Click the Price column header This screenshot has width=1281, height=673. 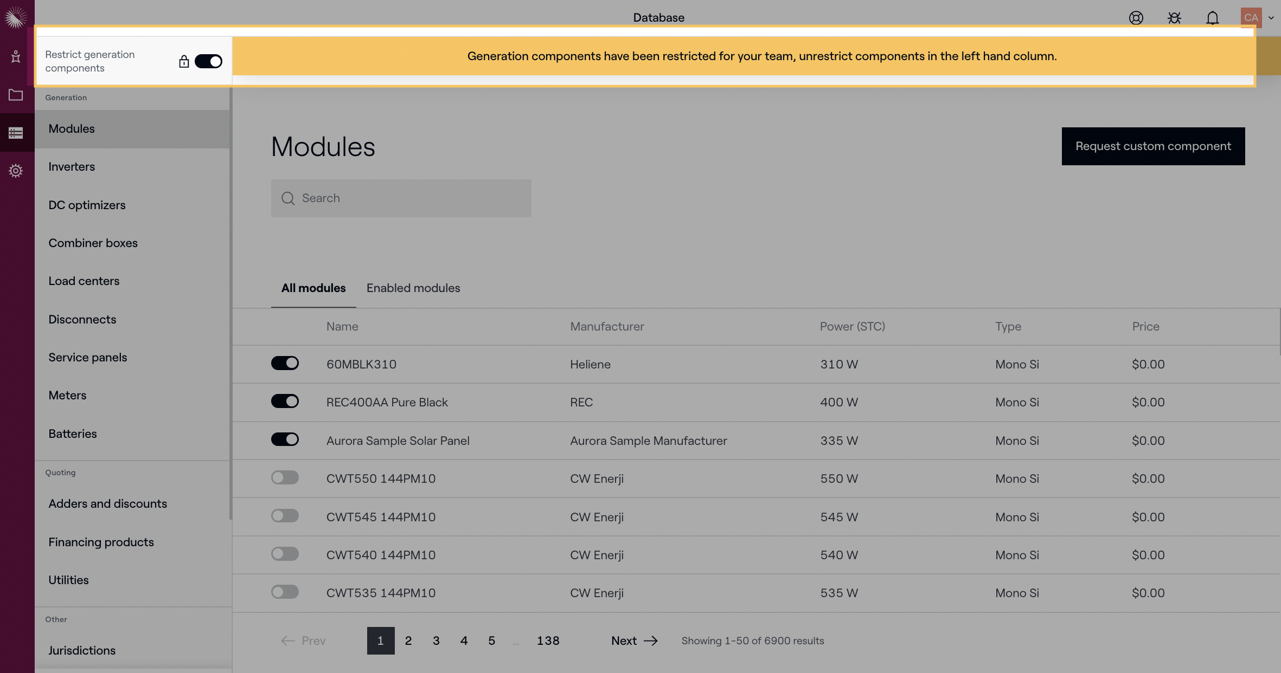[1145, 326]
